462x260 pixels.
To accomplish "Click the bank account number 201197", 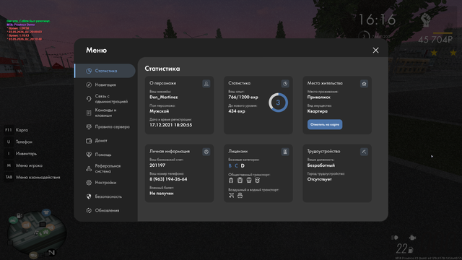I will 157,165.
